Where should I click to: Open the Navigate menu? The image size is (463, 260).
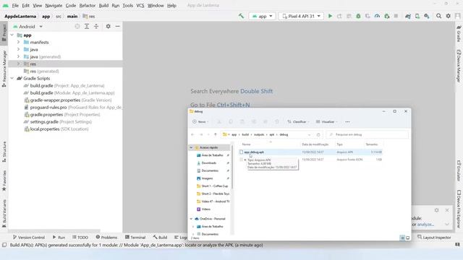click(54, 5)
